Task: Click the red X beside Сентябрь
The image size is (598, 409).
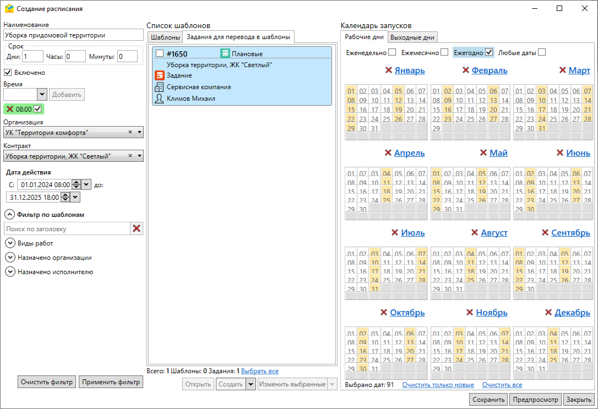Action: [x=545, y=233]
